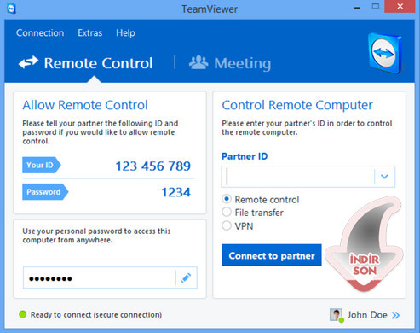Open the Extras menu
The image size is (420, 333).
tap(90, 32)
